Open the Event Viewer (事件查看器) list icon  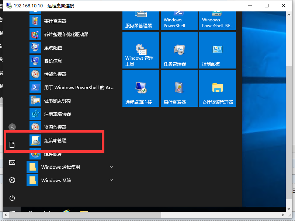point(35,21)
